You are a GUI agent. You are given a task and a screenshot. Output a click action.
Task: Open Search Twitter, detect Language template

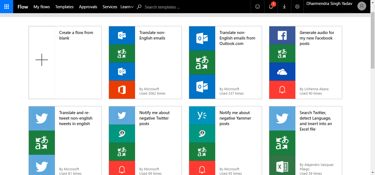click(306, 140)
